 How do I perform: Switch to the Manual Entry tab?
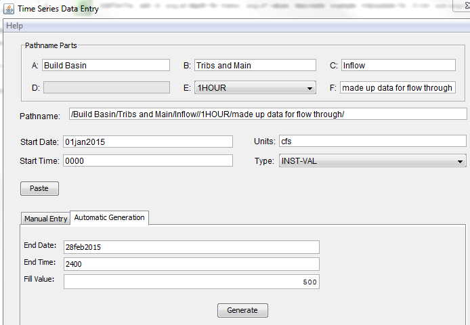point(45,219)
